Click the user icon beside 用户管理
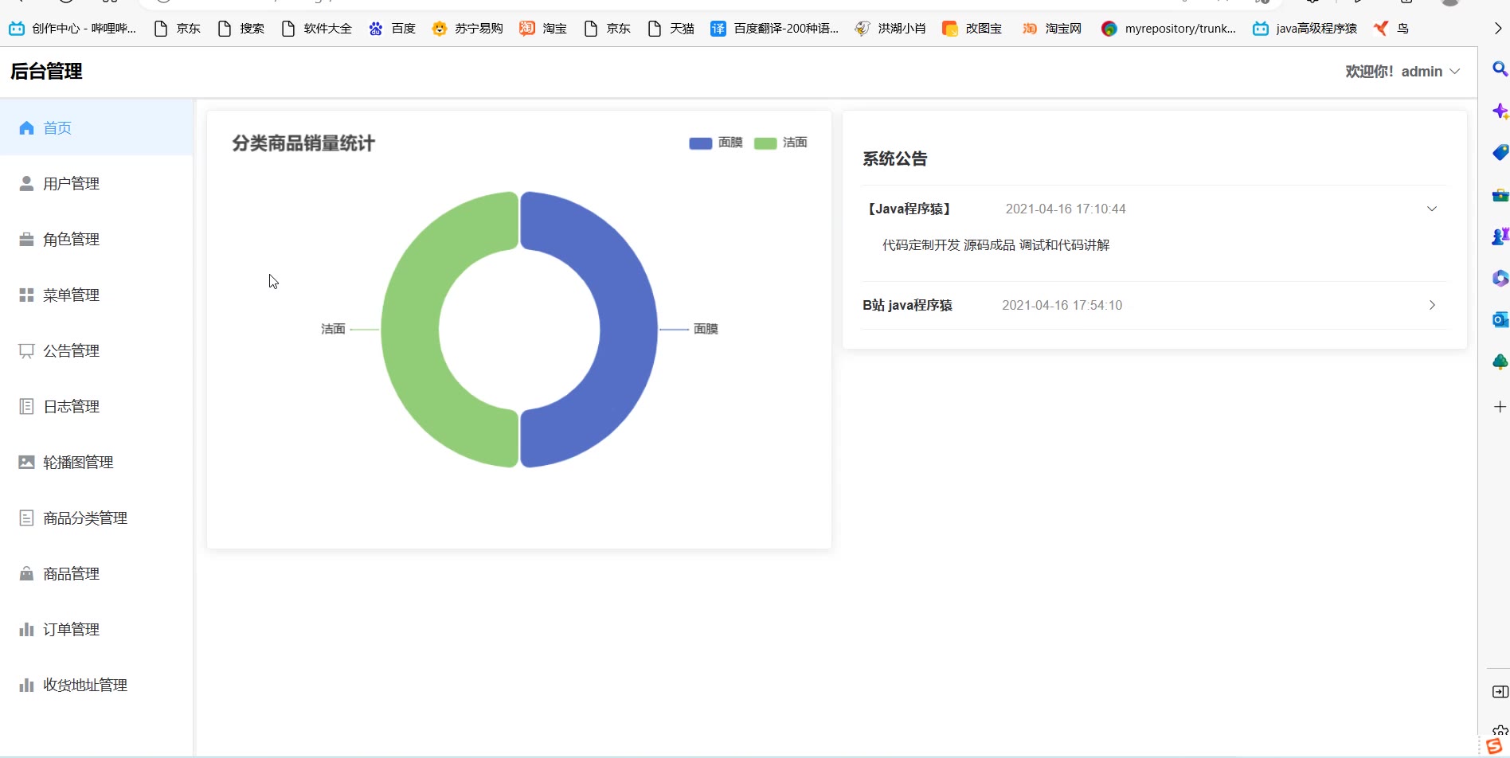The image size is (1510, 758). (26, 183)
